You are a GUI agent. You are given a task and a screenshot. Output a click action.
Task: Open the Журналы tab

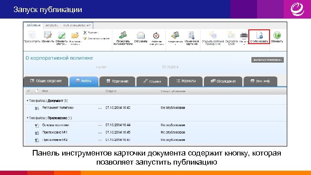click(x=186, y=81)
